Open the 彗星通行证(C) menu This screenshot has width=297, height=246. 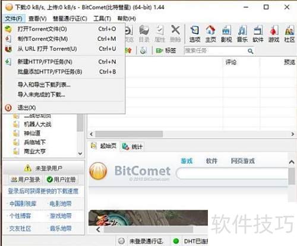tap(70, 19)
